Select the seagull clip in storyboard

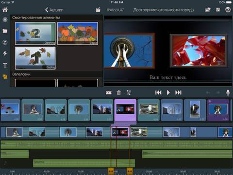(x=149, y=110)
